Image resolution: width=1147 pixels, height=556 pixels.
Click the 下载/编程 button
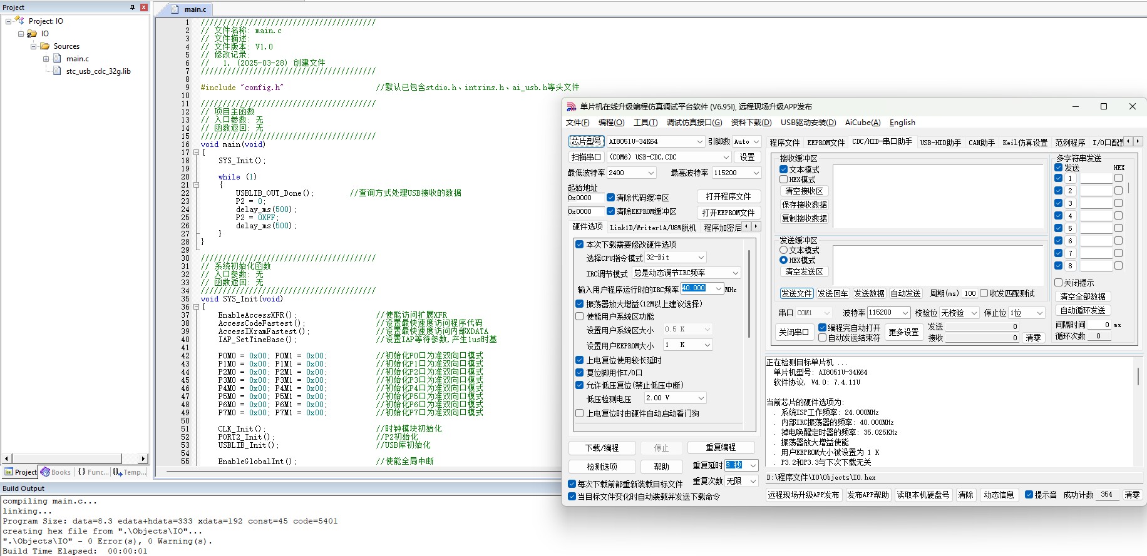(602, 448)
